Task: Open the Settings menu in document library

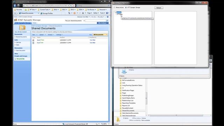Action: 59,35
